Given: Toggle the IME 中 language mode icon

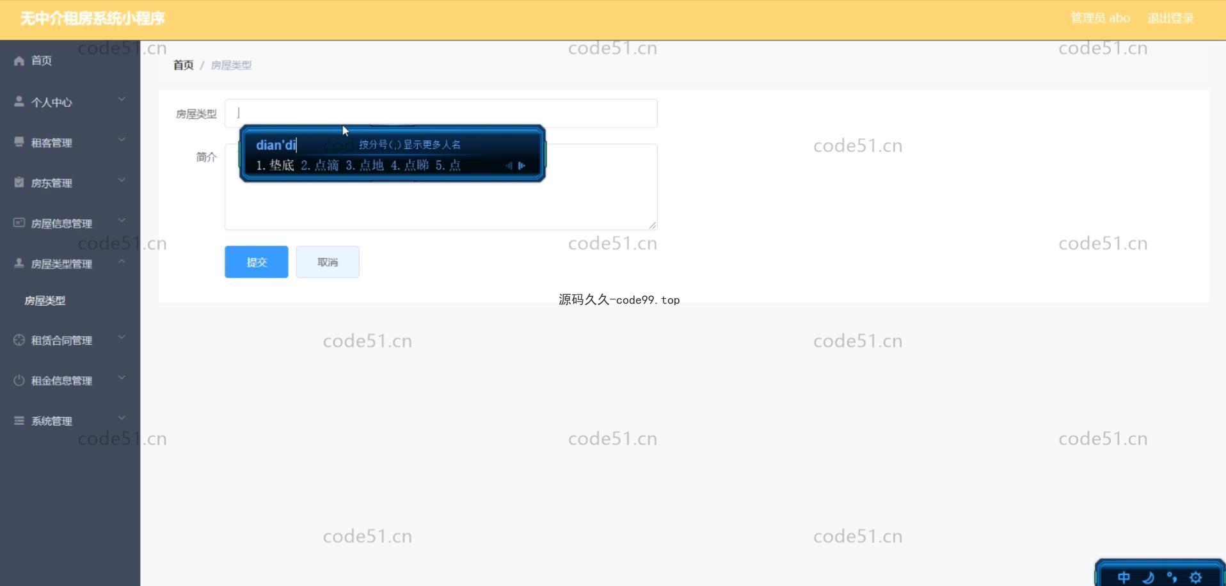Looking at the screenshot, I should coord(1124,578).
